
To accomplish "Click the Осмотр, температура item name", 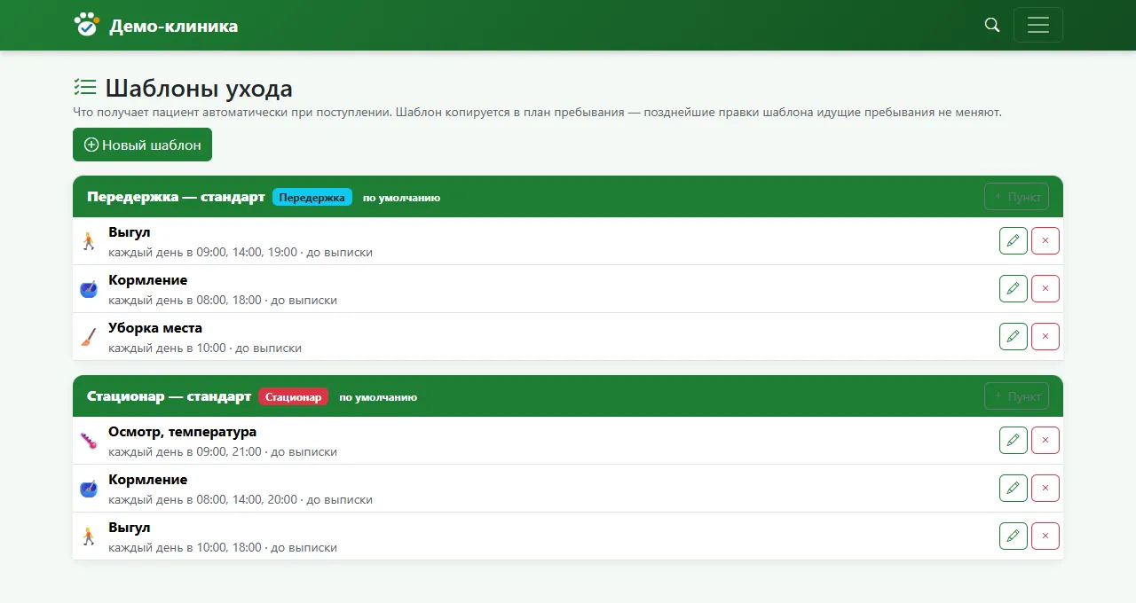I will tap(182, 432).
